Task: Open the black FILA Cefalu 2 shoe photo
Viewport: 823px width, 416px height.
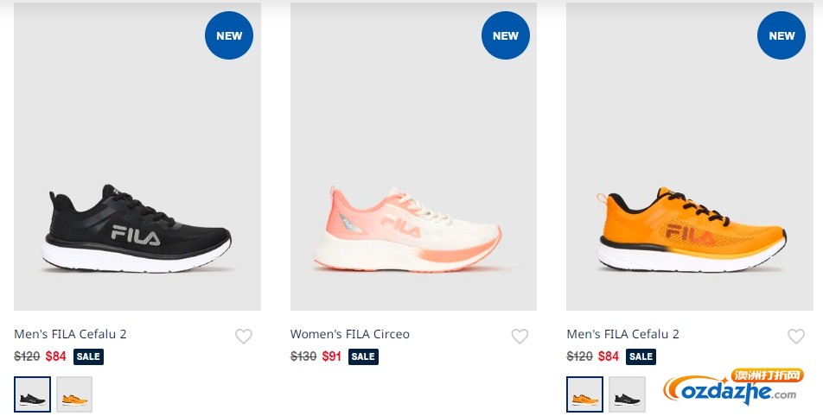Action: [x=137, y=157]
